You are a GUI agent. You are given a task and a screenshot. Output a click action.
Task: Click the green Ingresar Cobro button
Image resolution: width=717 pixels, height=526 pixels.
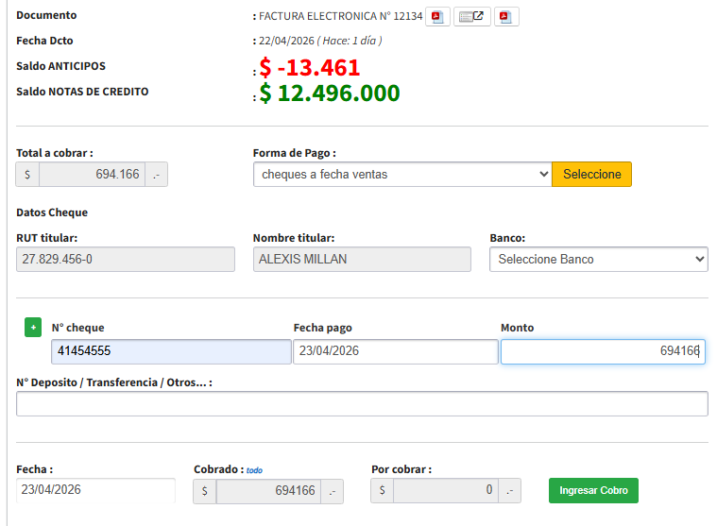point(593,491)
